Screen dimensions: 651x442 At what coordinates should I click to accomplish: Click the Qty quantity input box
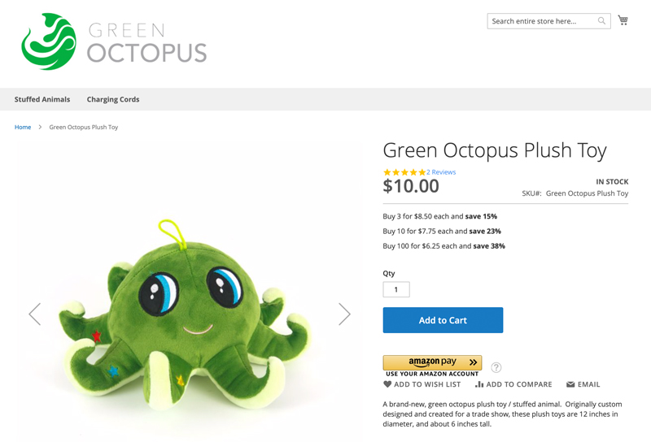tap(396, 289)
